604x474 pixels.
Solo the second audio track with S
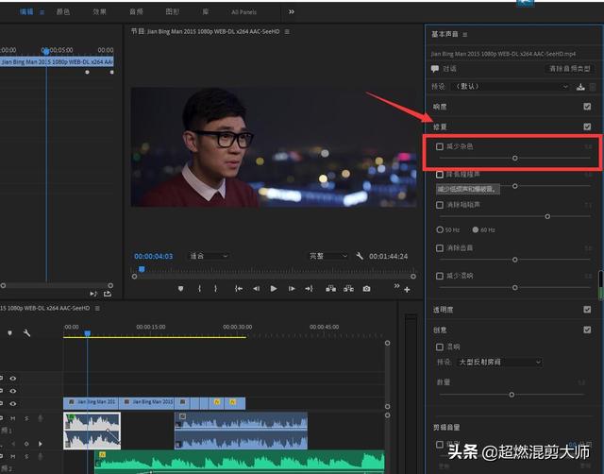tap(26, 456)
